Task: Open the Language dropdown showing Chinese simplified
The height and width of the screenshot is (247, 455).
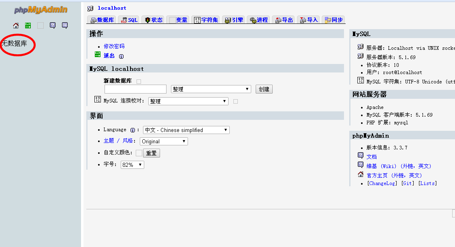Action: click(186, 130)
